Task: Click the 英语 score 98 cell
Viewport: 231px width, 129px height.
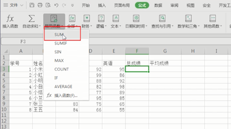Action: click(x=114, y=87)
